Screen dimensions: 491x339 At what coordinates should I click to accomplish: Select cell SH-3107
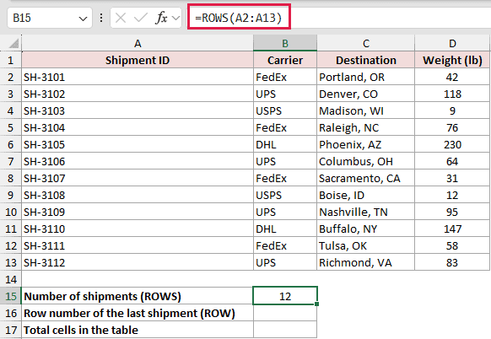click(138, 179)
